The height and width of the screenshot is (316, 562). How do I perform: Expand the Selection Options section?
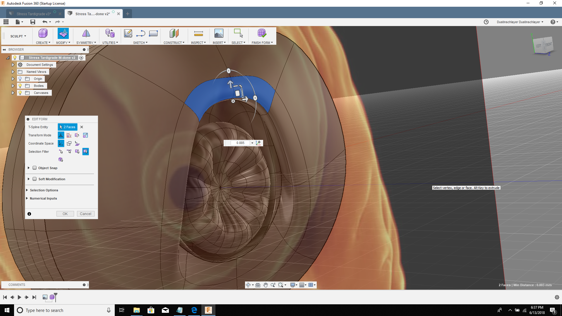click(x=27, y=190)
